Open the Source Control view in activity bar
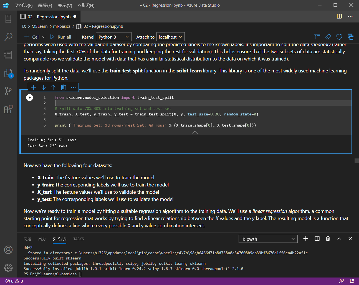Viewport: 359px width, 285px height. [8, 91]
